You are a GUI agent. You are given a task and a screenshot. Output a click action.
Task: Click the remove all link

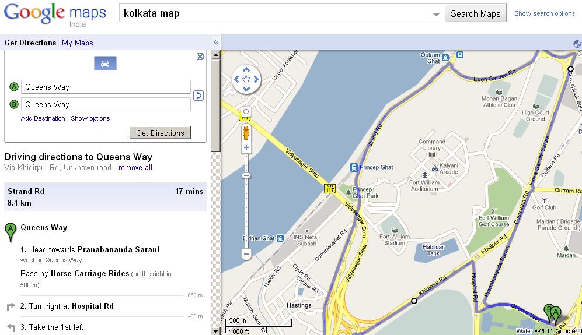(x=135, y=168)
